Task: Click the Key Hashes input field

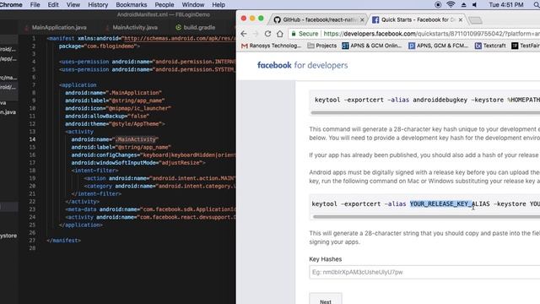Action: click(424, 272)
